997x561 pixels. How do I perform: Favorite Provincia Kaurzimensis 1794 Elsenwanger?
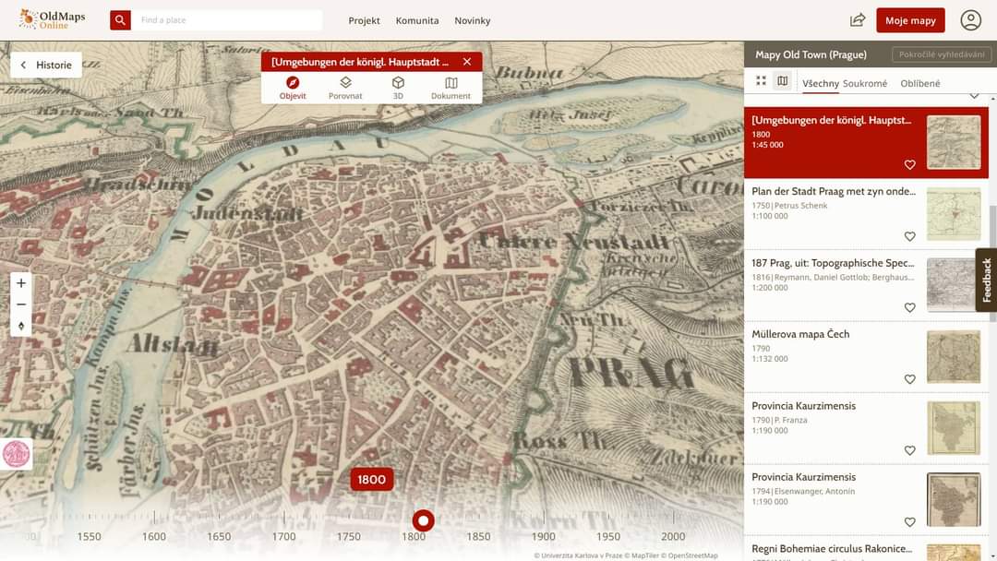(910, 522)
